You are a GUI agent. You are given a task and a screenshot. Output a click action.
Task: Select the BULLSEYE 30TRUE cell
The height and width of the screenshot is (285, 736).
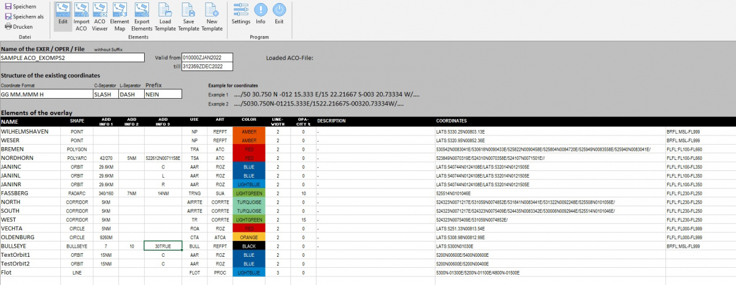[x=163, y=246]
